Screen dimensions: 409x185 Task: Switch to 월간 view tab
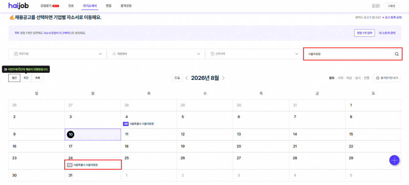(14, 78)
